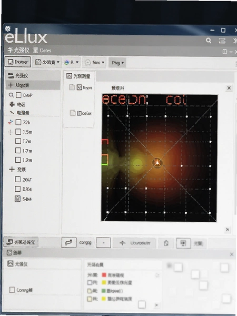Tick the 1.5m checkbox
This screenshot has height=316, width=237.
(x=18, y=132)
